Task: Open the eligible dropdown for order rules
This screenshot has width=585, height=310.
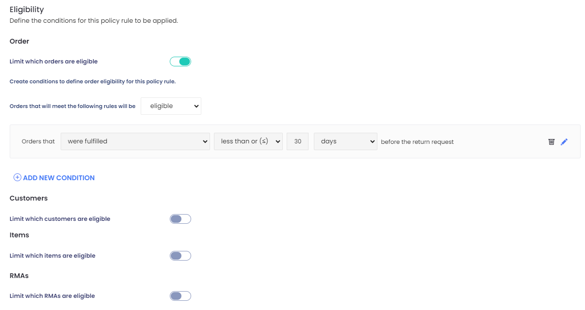Action: (x=171, y=106)
